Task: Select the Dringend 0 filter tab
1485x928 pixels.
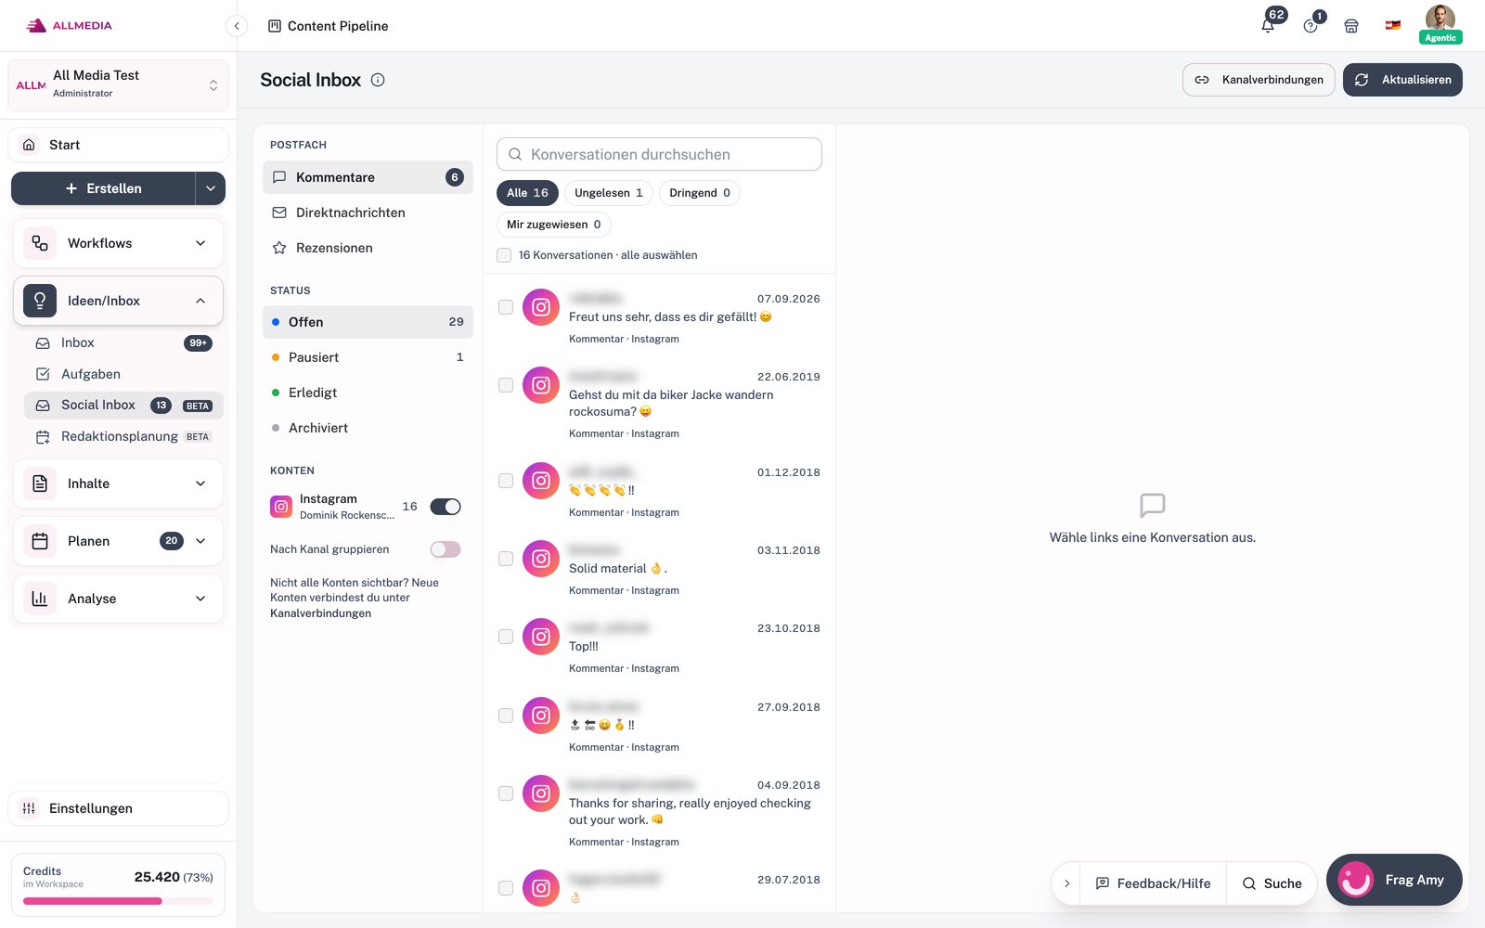Action: pos(700,193)
